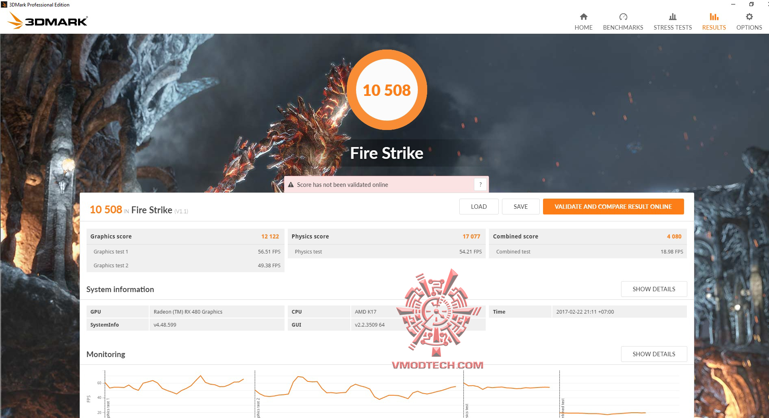
Task: Click the Options gear icon
Action: click(x=749, y=17)
